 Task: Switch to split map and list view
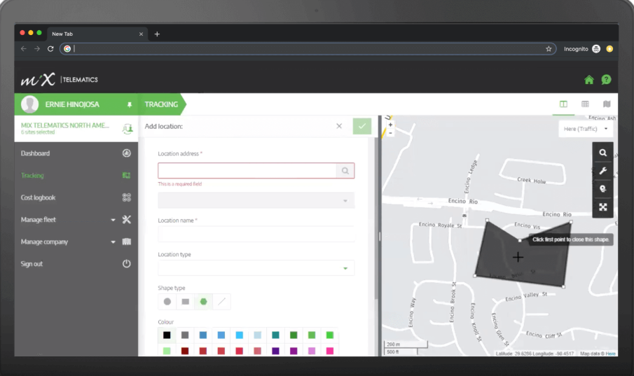(563, 104)
